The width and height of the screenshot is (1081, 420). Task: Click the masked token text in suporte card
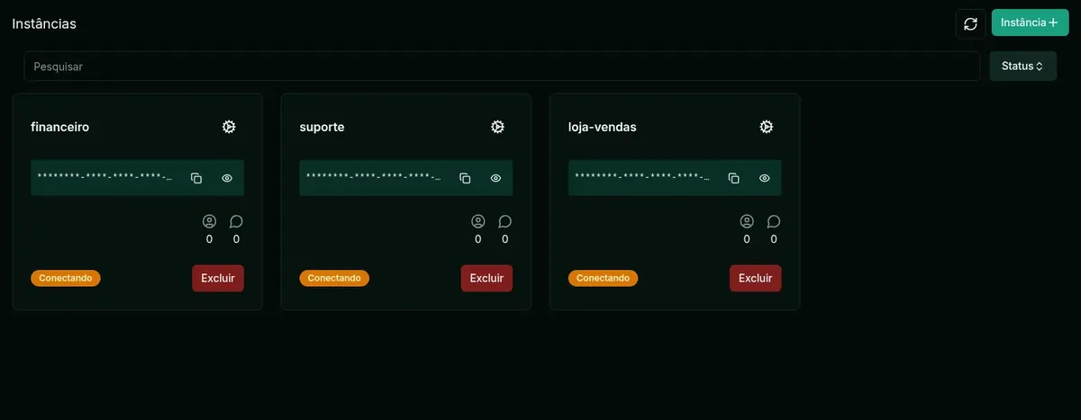(x=374, y=178)
